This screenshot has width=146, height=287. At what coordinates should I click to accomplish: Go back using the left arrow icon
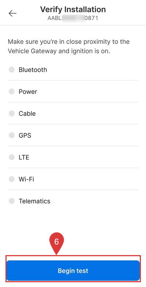(x=12, y=13)
